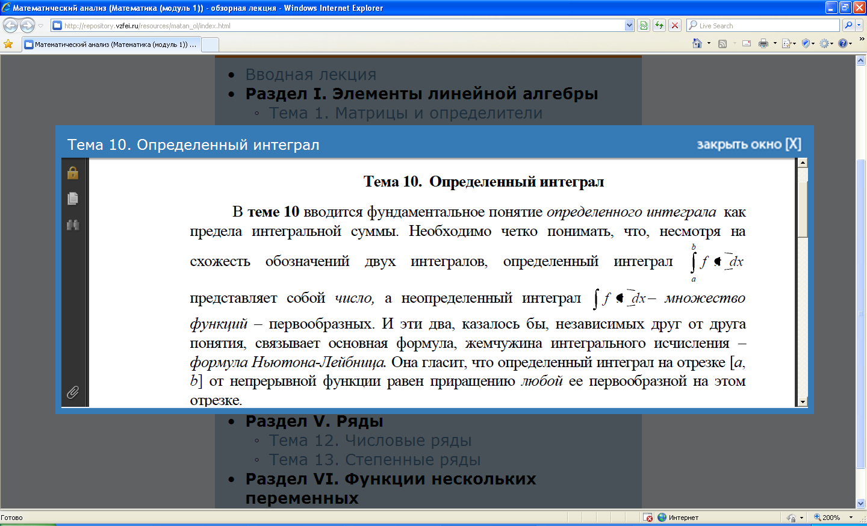Click the Read Mail envelope icon

pos(747,43)
